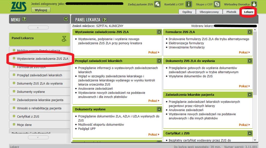Log out with the Wyloguj button
266x148 pixels.
tap(41, 10)
